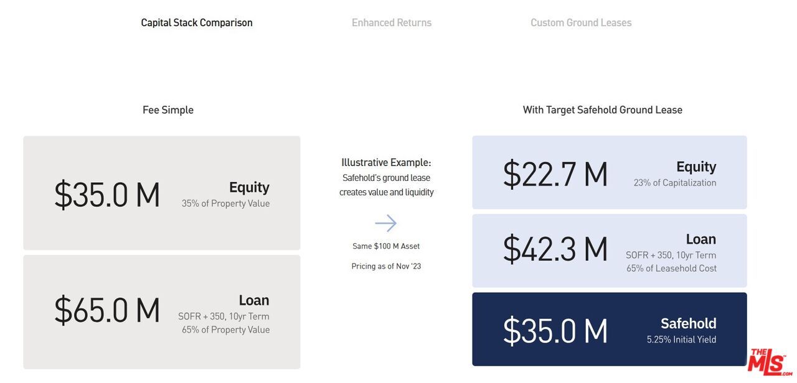Open the Custom Ground Leases tab
Screen dimensions: 797x383
pos(581,23)
